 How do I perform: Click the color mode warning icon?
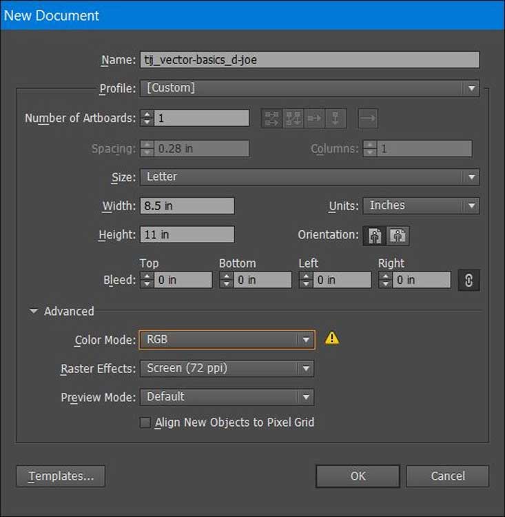[332, 338]
